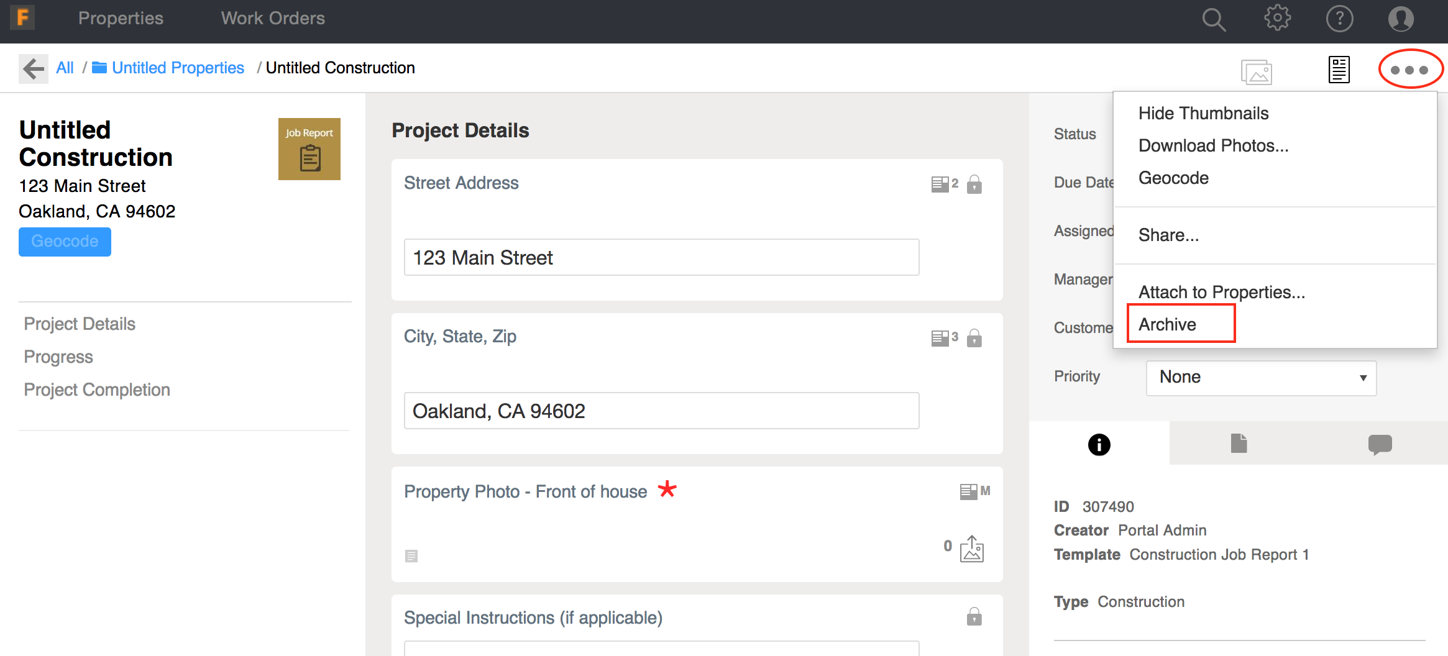This screenshot has height=656, width=1448.
Task: Choose Download Photos... in the menu
Action: tap(1213, 145)
